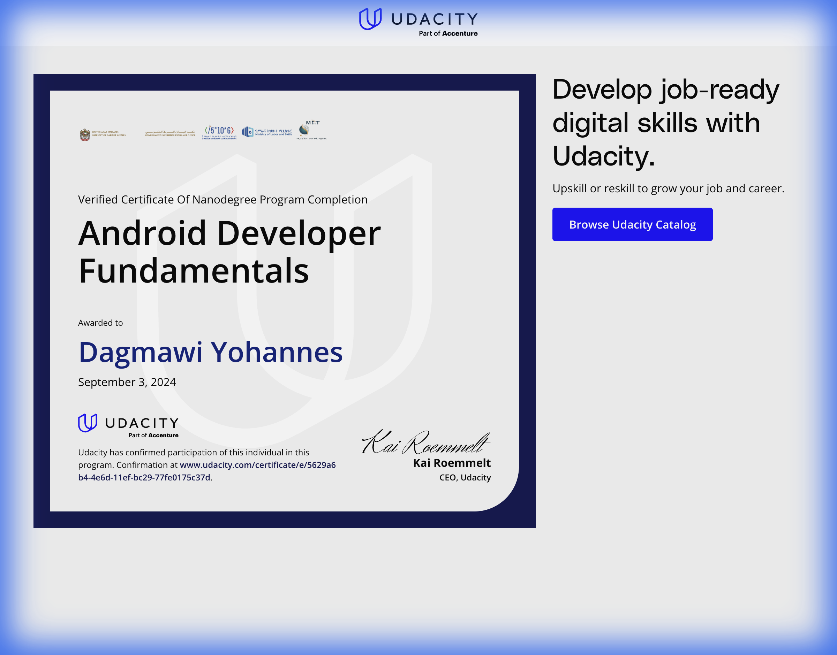Open the certificate confirmation URL link
Viewport: 837px width, 655px height.
[x=207, y=471]
